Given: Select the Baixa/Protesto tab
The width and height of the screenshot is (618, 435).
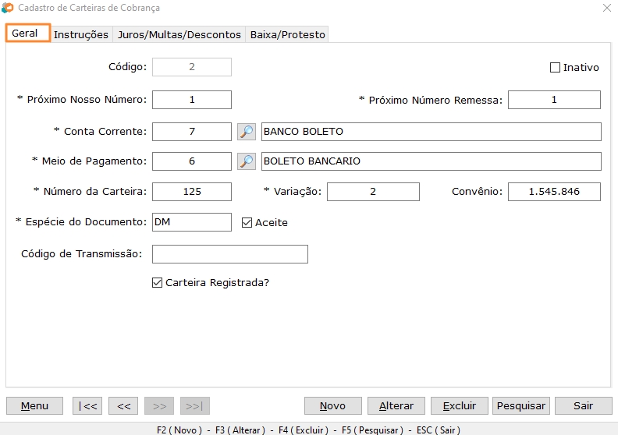Looking at the screenshot, I should [x=287, y=34].
